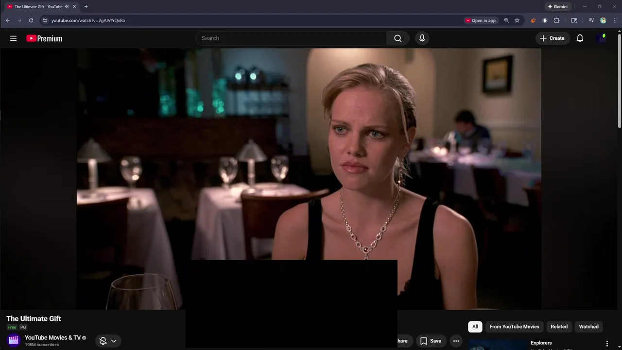Open YouTube notifications bell

pyautogui.click(x=580, y=38)
